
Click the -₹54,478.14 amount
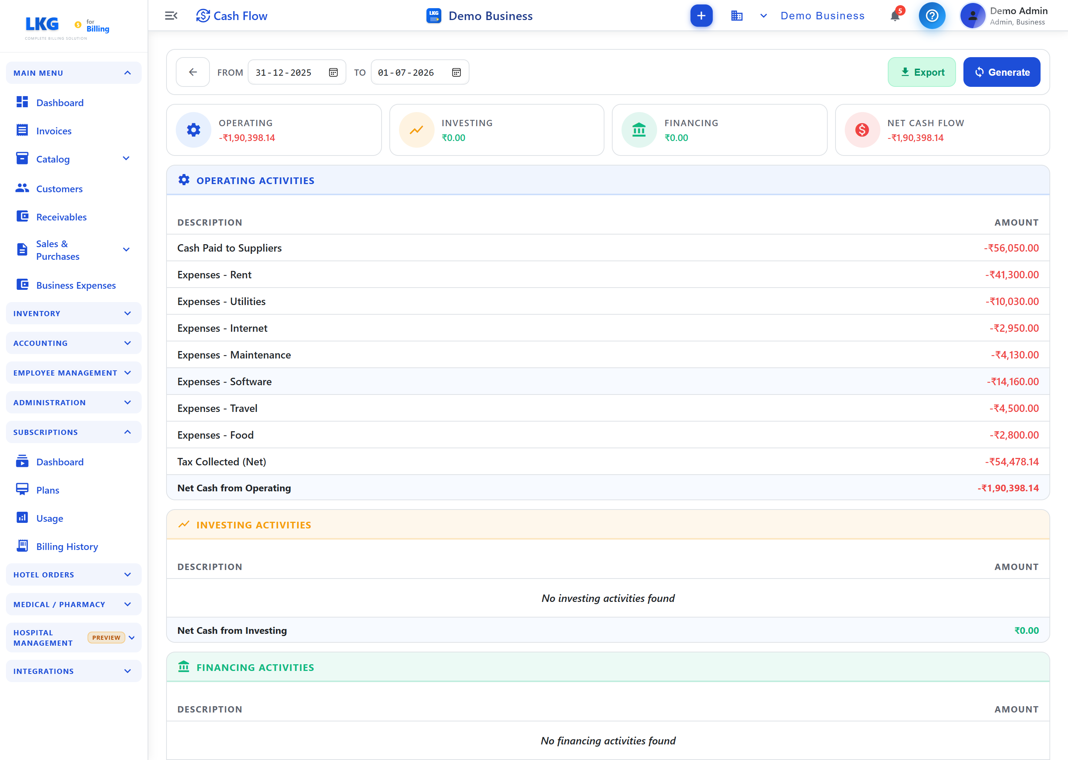coord(1012,461)
